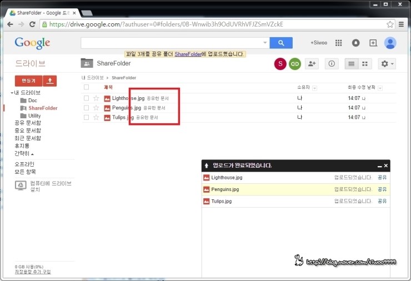Image resolution: width=411 pixels, height=281 pixels.
Task: Click 저장용량 추가 구입 link
Action: tap(33, 272)
